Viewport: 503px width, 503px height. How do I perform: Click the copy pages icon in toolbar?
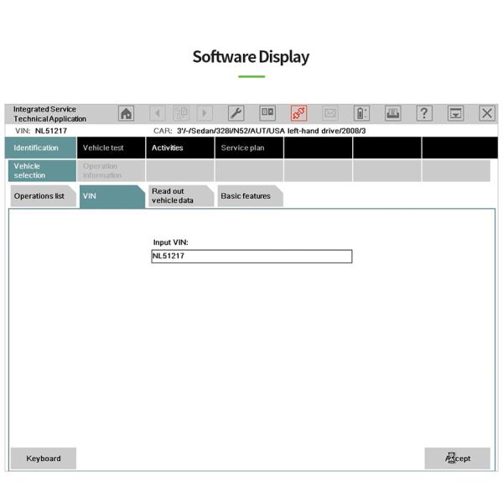click(x=181, y=113)
